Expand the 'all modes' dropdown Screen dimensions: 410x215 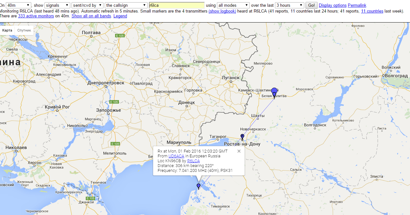click(x=233, y=5)
